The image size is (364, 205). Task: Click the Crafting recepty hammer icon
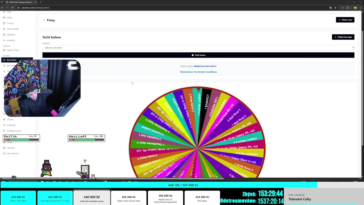click(x=4, y=131)
